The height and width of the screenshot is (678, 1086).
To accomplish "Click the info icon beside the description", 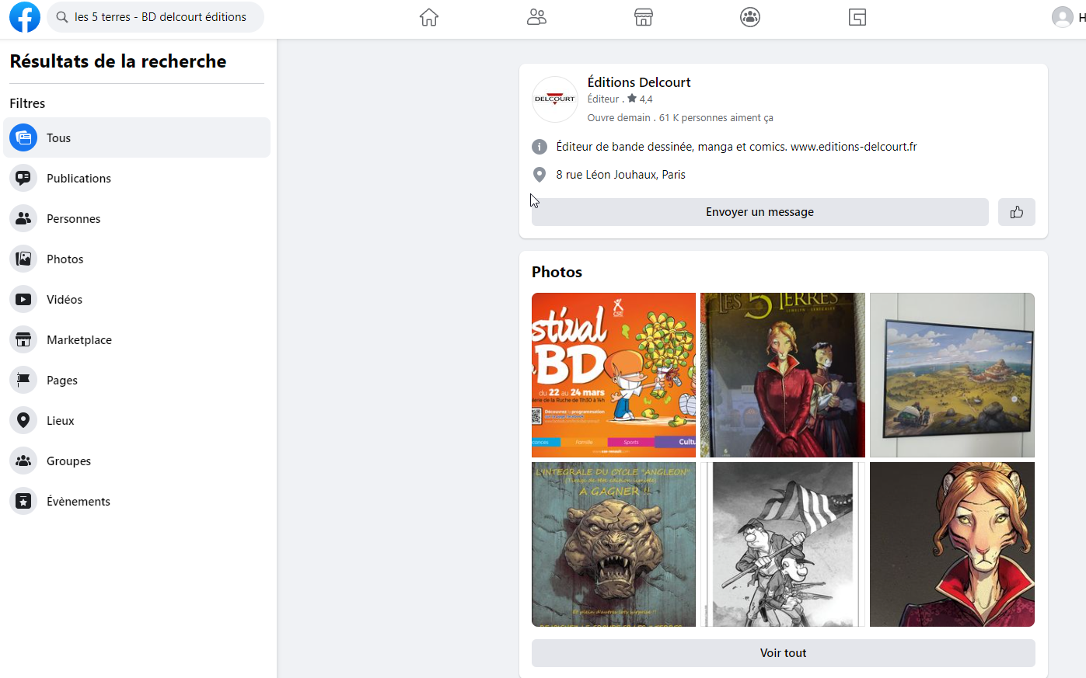I will 540,147.
